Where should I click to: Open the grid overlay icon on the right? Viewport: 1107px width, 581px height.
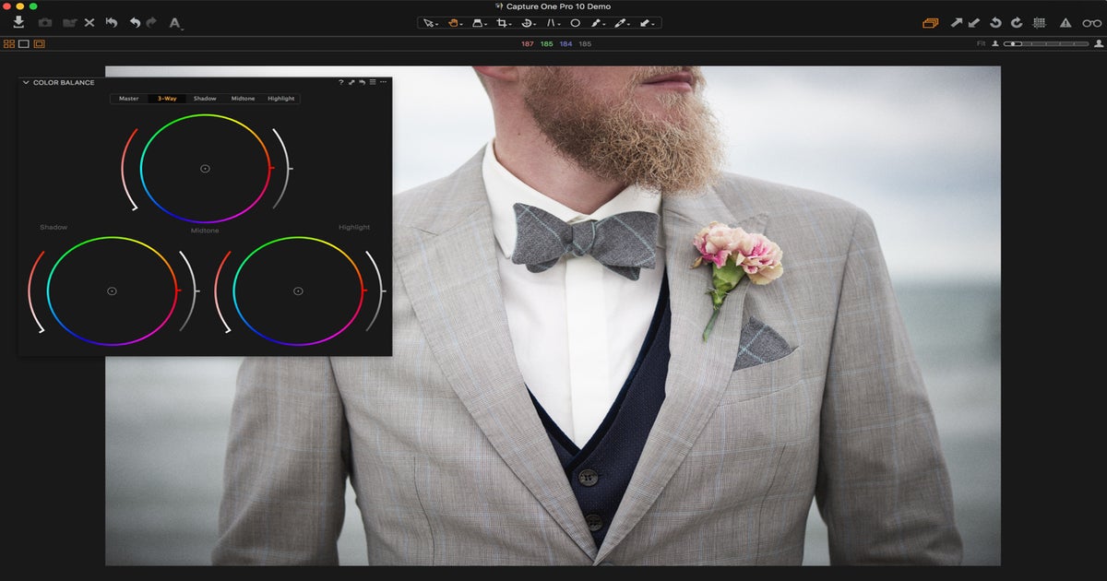[1040, 23]
